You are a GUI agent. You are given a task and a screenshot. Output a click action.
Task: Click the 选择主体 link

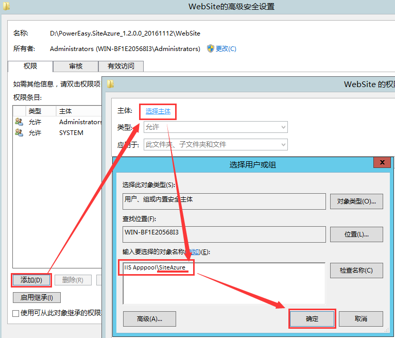click(158, 111)
